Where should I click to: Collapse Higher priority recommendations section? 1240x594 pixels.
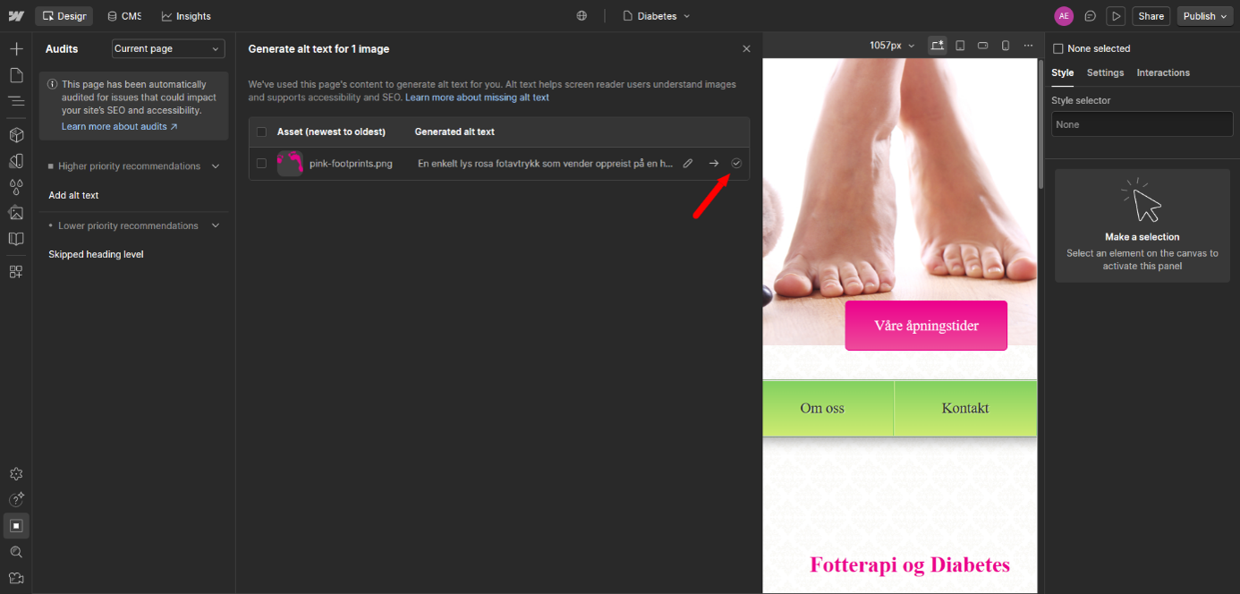coord(215,166)
